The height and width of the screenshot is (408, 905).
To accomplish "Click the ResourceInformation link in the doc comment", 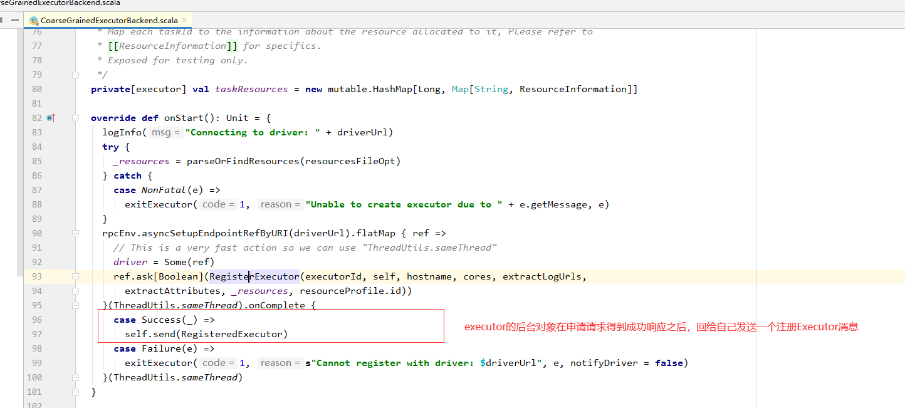I will point(172,46).
